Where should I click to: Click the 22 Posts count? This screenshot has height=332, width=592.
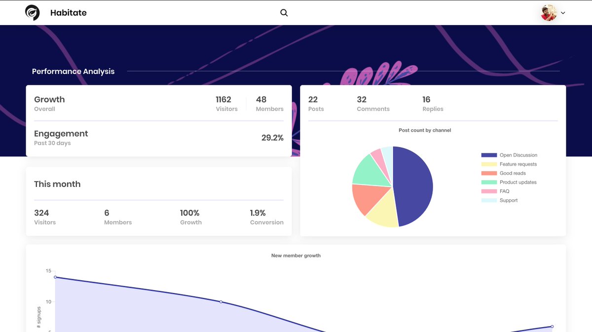313,100
